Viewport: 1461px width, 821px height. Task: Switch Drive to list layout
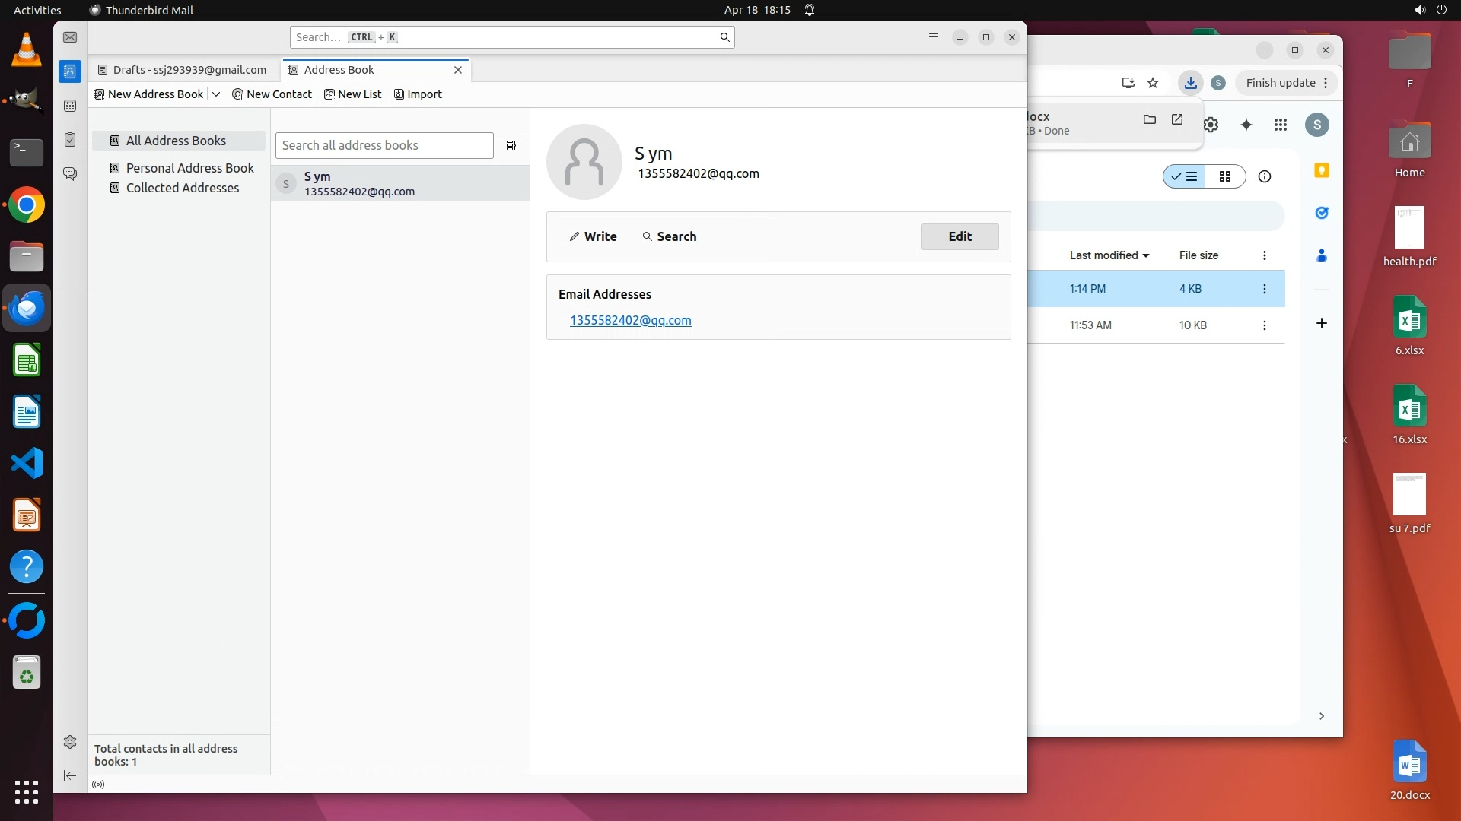coord(1184,176)
